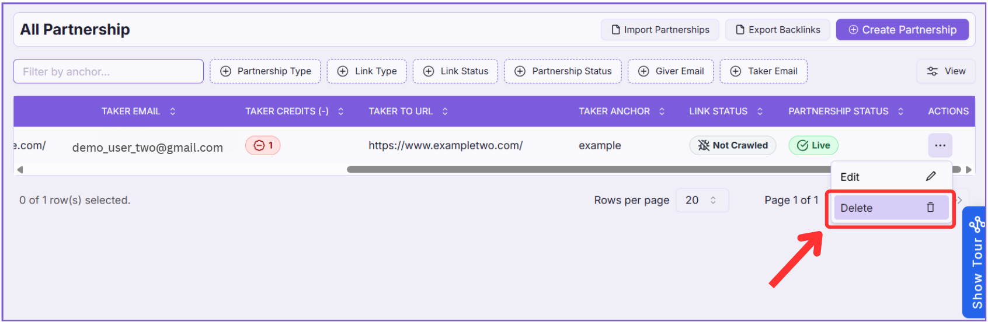Click the three-dot actions icon in row
Image resolution: width=988 pixels, height=322 pixels.
point(940,146)
